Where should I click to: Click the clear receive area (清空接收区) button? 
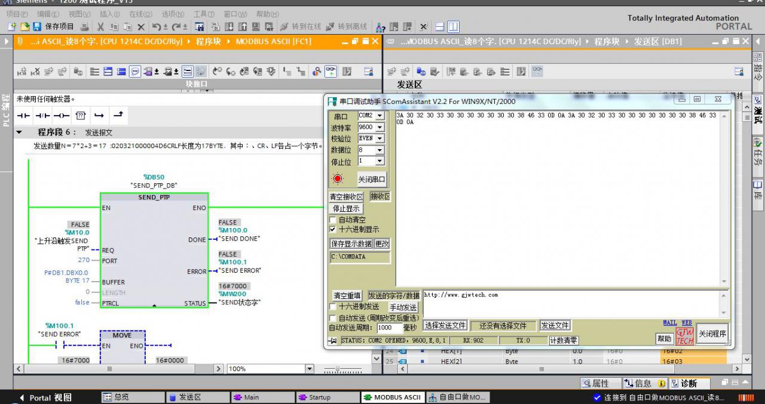coord(347,197)
